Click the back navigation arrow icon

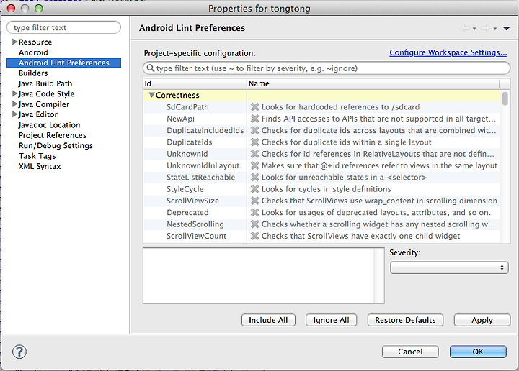click(465, 28)
